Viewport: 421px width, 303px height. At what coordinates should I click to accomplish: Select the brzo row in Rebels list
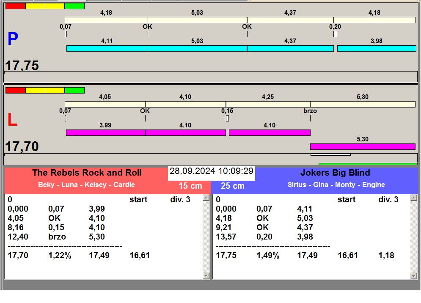(x=57, y=237)
